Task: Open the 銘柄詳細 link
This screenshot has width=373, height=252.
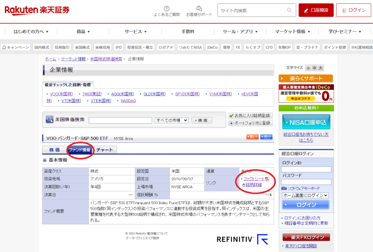Action: tap(254, 185)
